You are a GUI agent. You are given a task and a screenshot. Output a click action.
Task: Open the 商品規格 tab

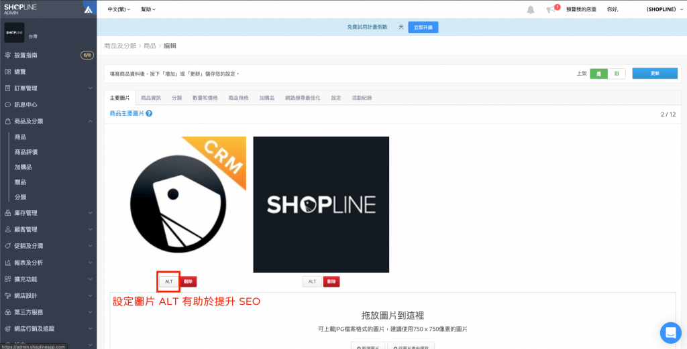[x=238, y=98]
